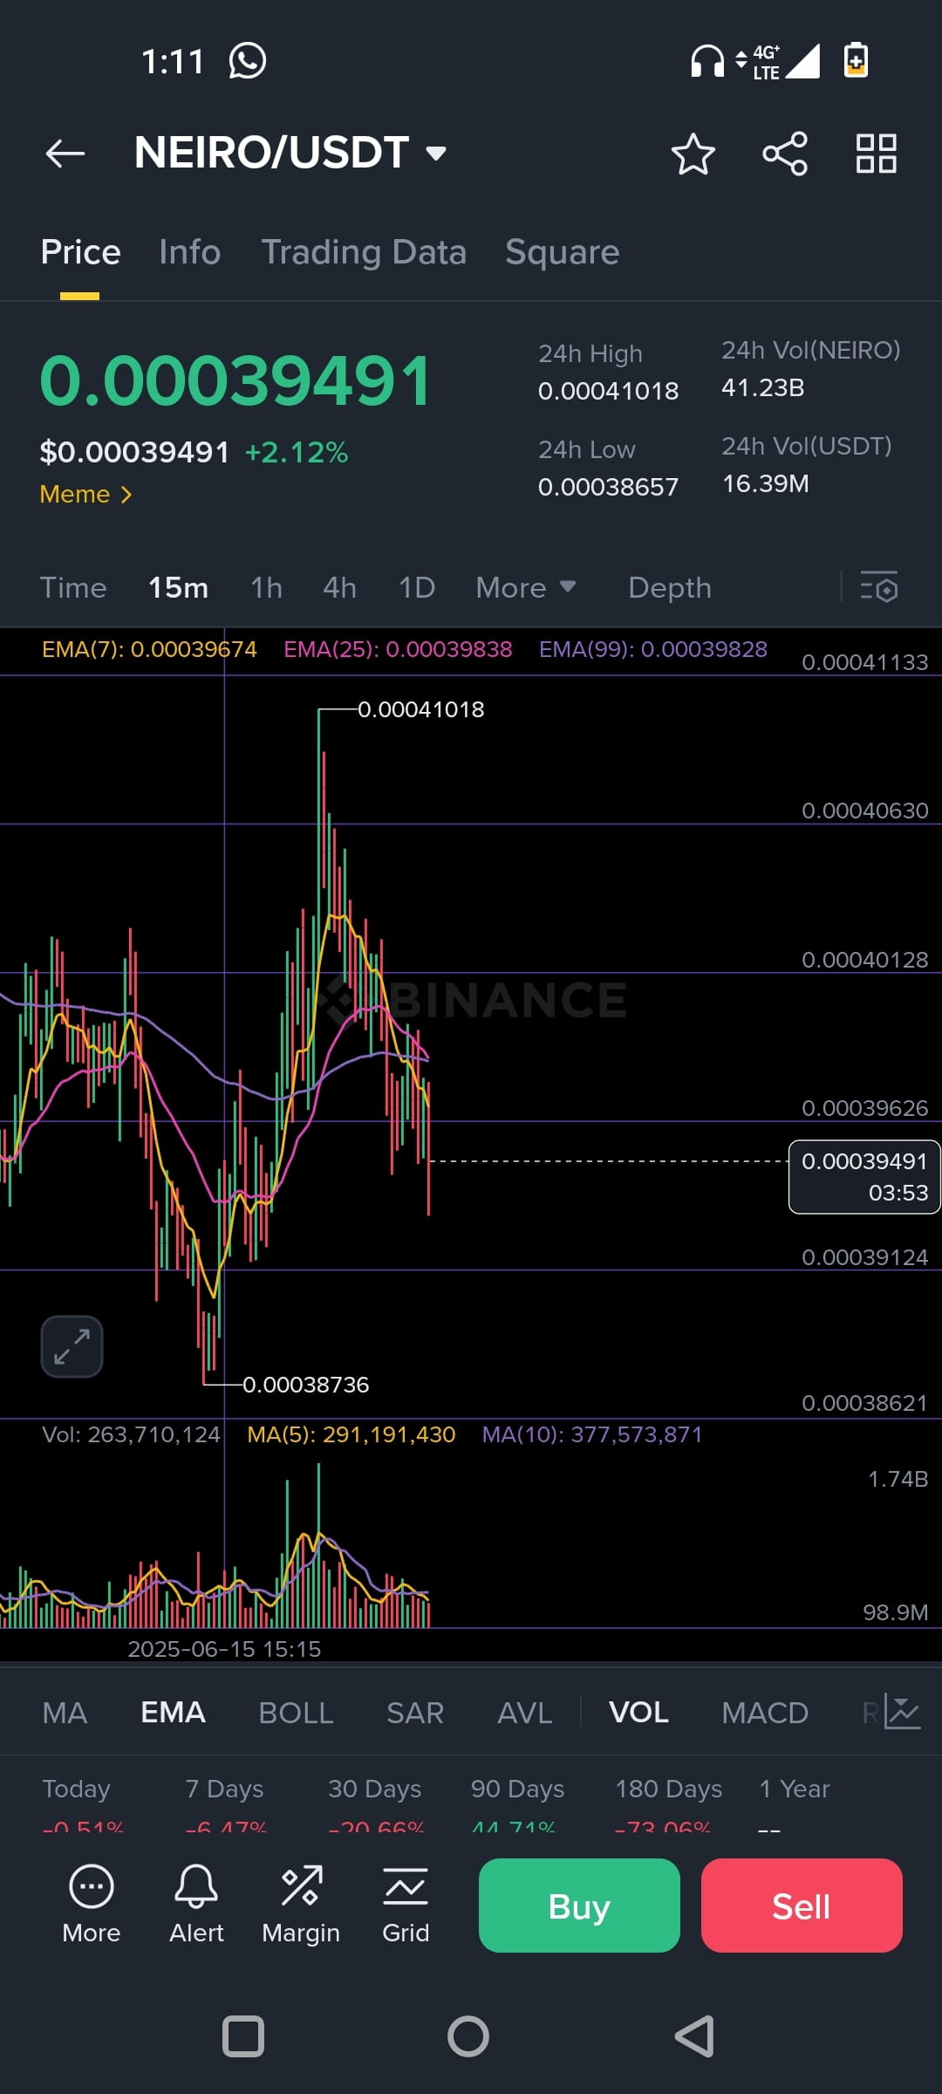942x2094 pixels.
Task: Toggle the MA indicator
Action: point(65,1713)
